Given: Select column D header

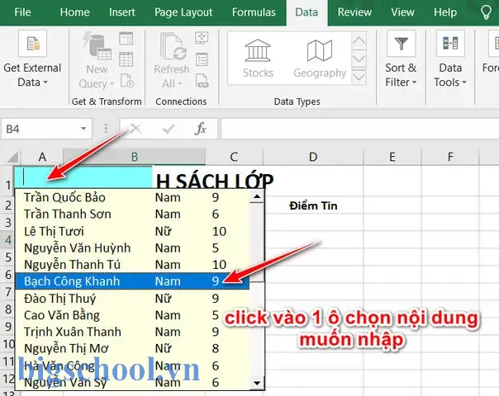Looking at the screenshot, I should (x=313, y=157).
